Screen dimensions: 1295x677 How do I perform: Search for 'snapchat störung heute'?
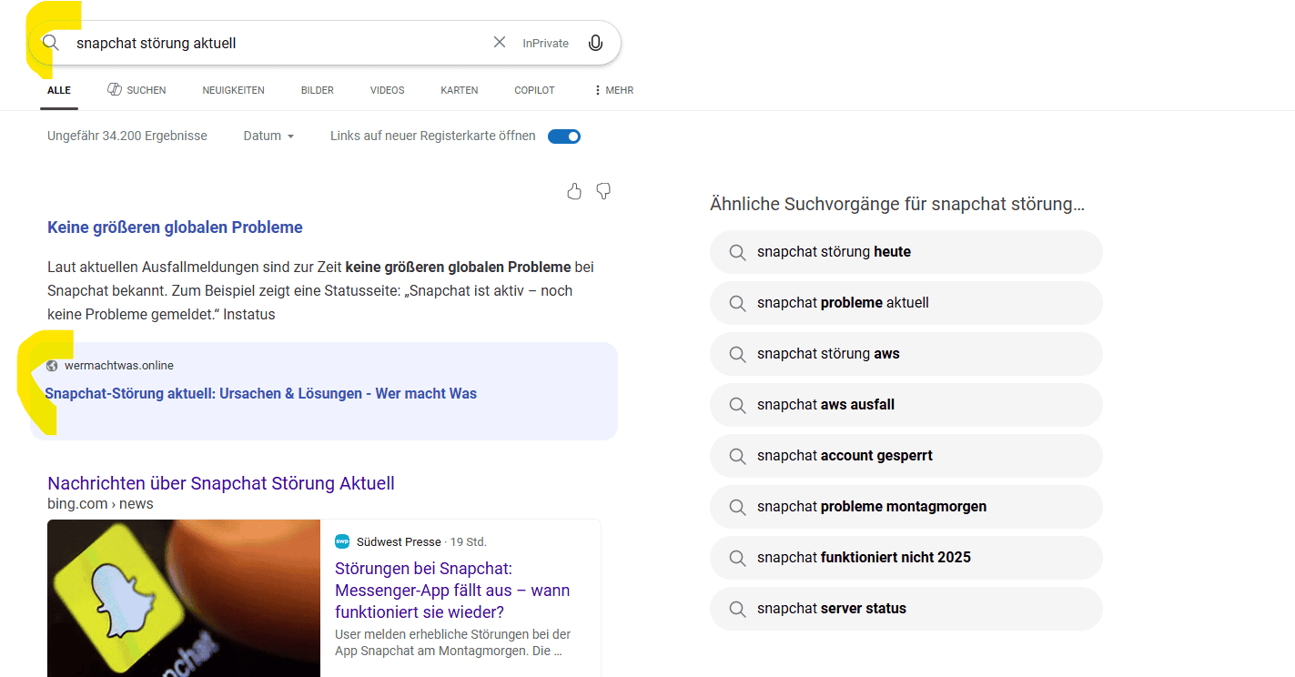coord(905,252)
